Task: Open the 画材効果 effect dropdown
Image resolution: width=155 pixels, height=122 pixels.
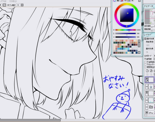Action: tap(155, 49)
